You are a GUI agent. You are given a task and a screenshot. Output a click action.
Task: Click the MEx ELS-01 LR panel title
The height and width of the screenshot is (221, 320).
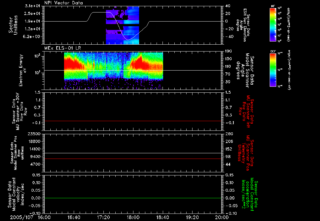pyautogui.click(x=62, y=48)
